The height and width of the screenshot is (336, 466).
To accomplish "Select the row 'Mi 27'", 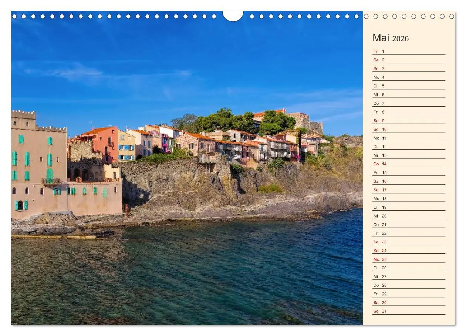I will (409, 276).
